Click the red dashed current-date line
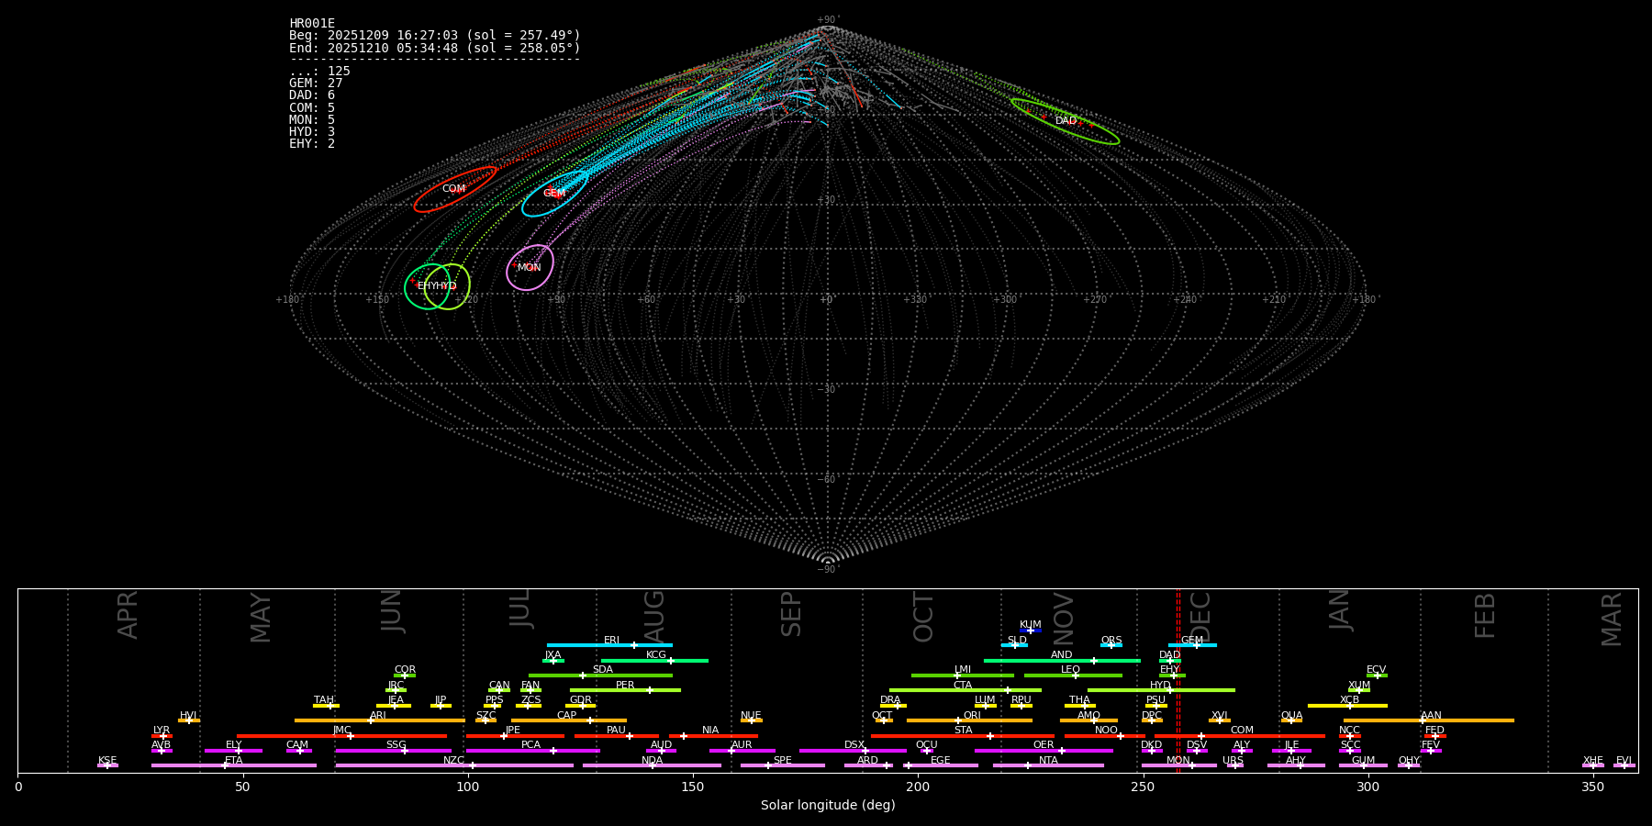Viewport: 1652px width, 826px height. (1178, 680)
